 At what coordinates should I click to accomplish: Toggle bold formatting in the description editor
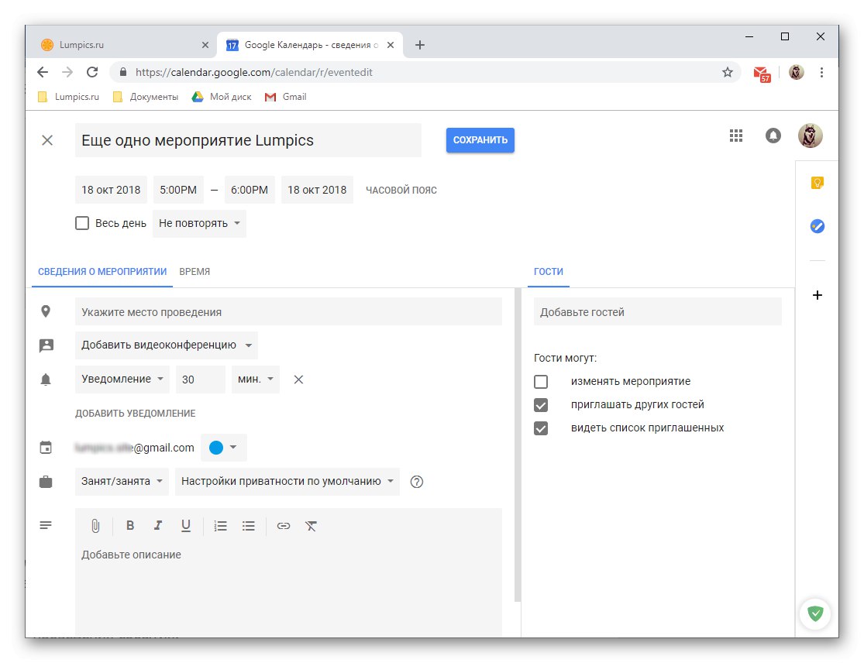click(x=130, y=525)
